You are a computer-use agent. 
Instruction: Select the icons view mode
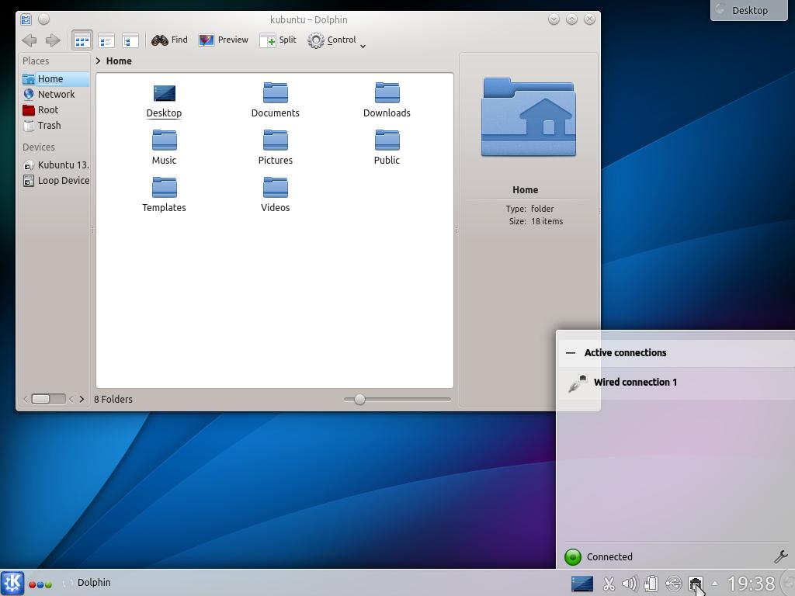(x=82, y=40)
